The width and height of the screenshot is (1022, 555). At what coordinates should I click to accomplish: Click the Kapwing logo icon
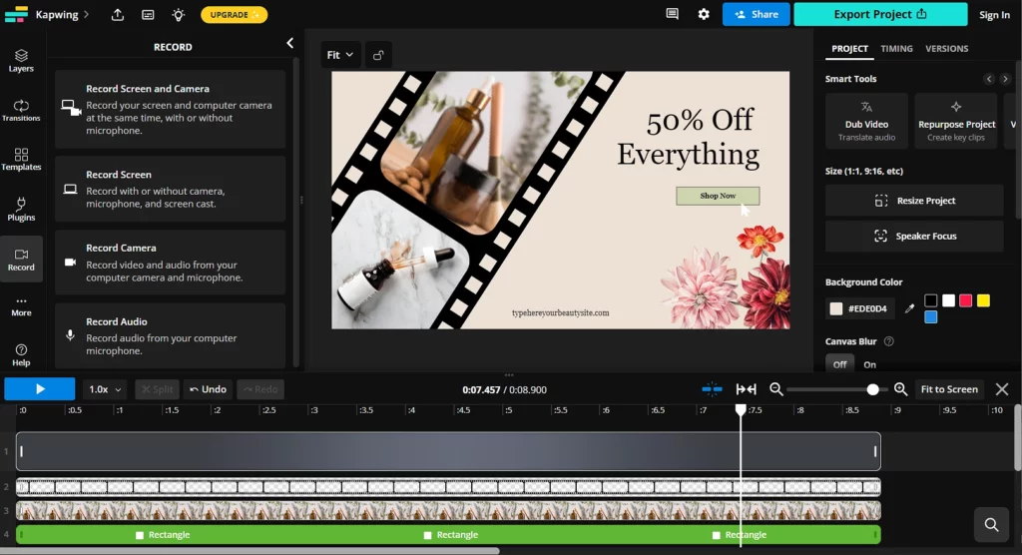click(x=16, y=14)
